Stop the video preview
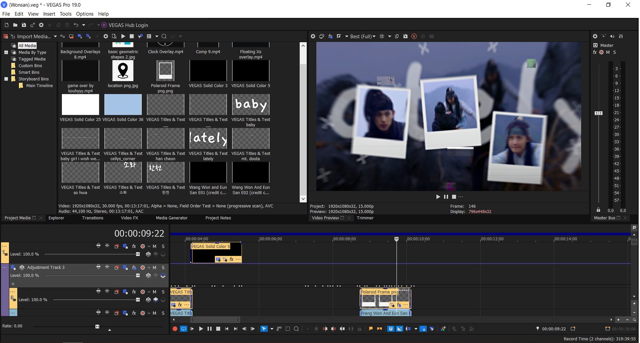Image resolution: width=640 pixels, height=343 pixels. (x=454, y=197)
